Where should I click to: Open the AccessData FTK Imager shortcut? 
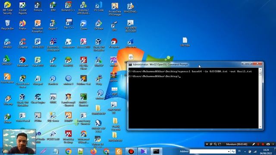[x=115, y=9]
